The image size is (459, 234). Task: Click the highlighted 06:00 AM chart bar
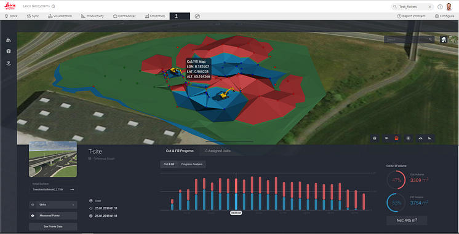tap(236, 194)
